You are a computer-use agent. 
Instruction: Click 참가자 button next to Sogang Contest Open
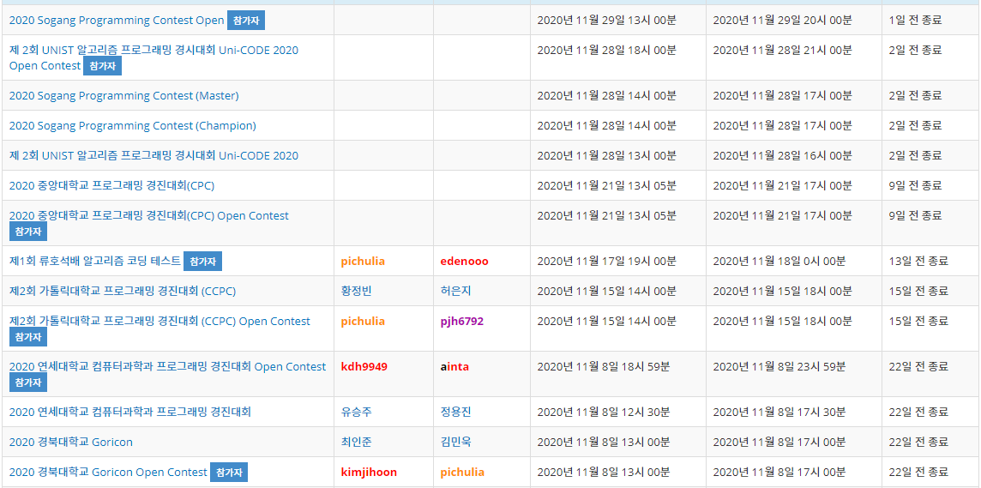(x=246, y=20)
